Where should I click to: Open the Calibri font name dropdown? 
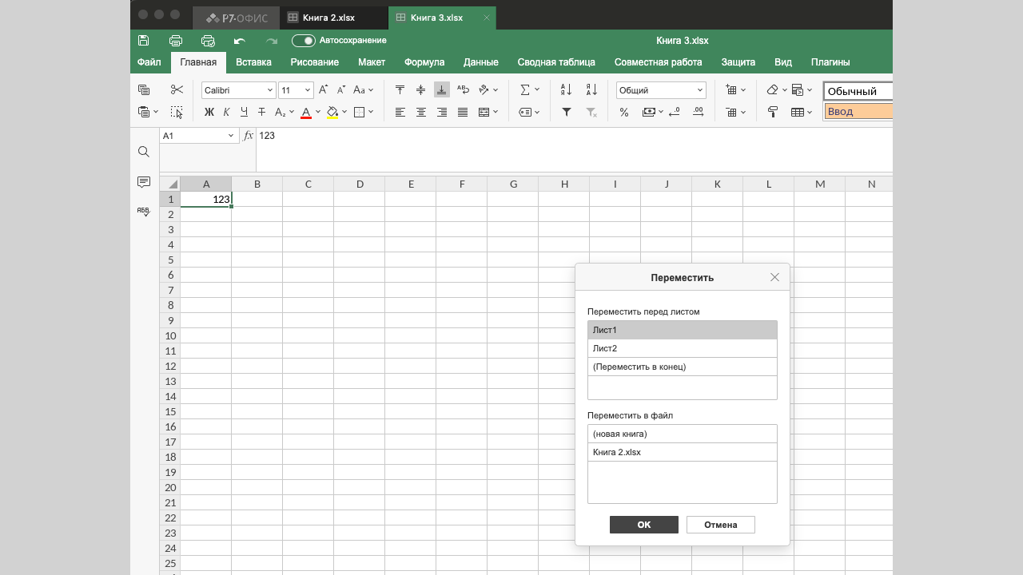[270, 90]
